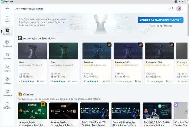Click the Automação de Estratégias page title

[x=29, y=9]
